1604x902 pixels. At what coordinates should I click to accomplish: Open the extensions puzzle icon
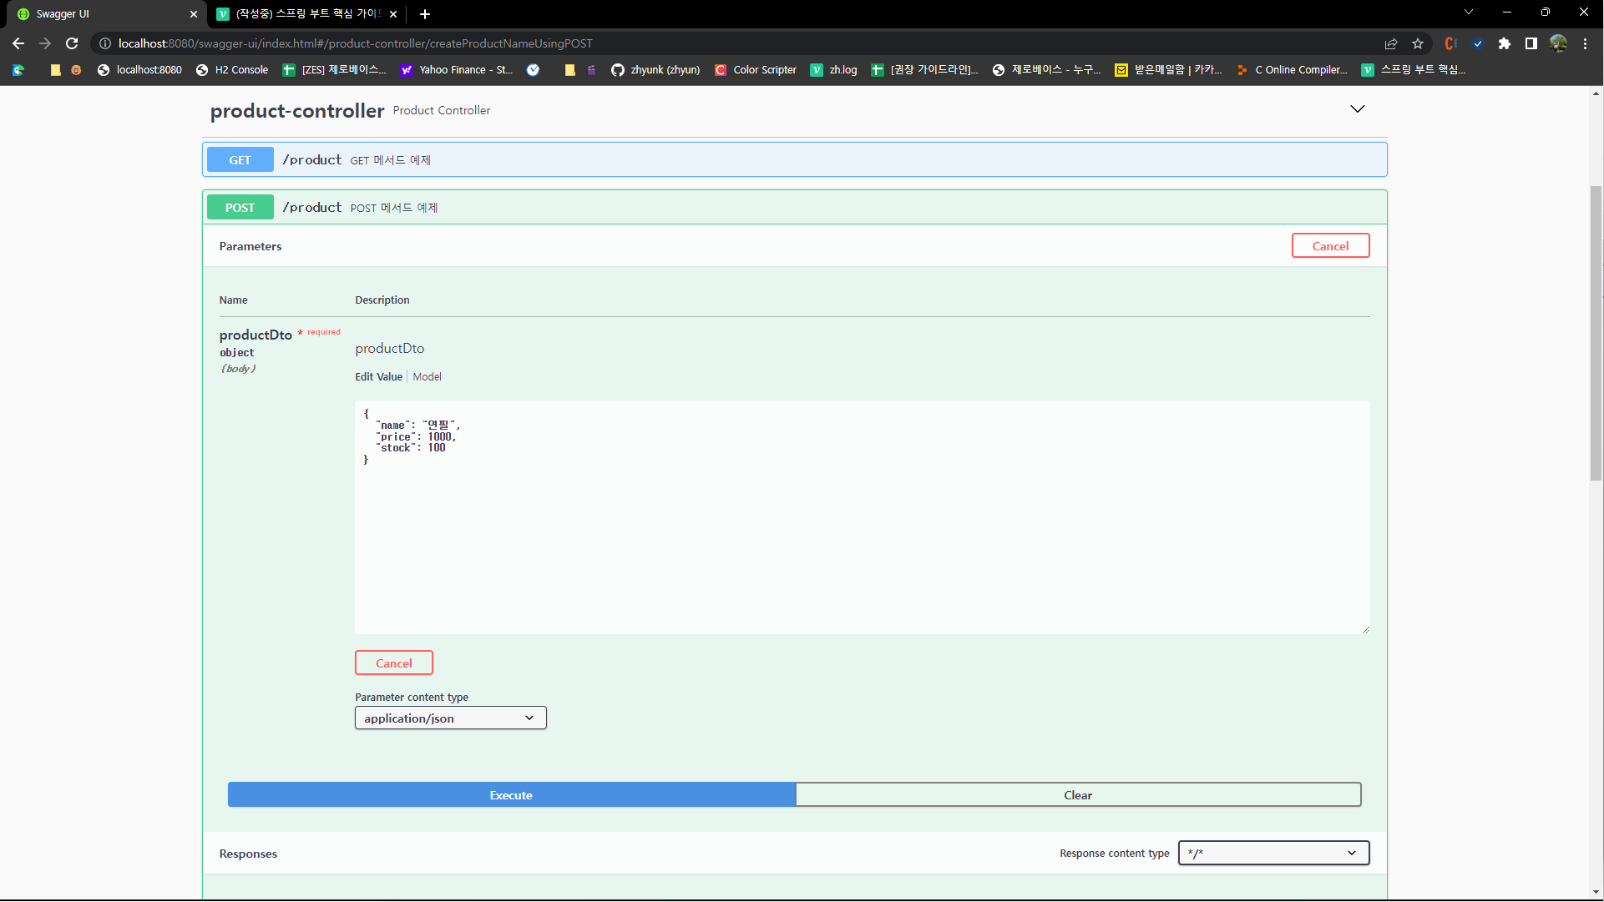(1504, 43)
